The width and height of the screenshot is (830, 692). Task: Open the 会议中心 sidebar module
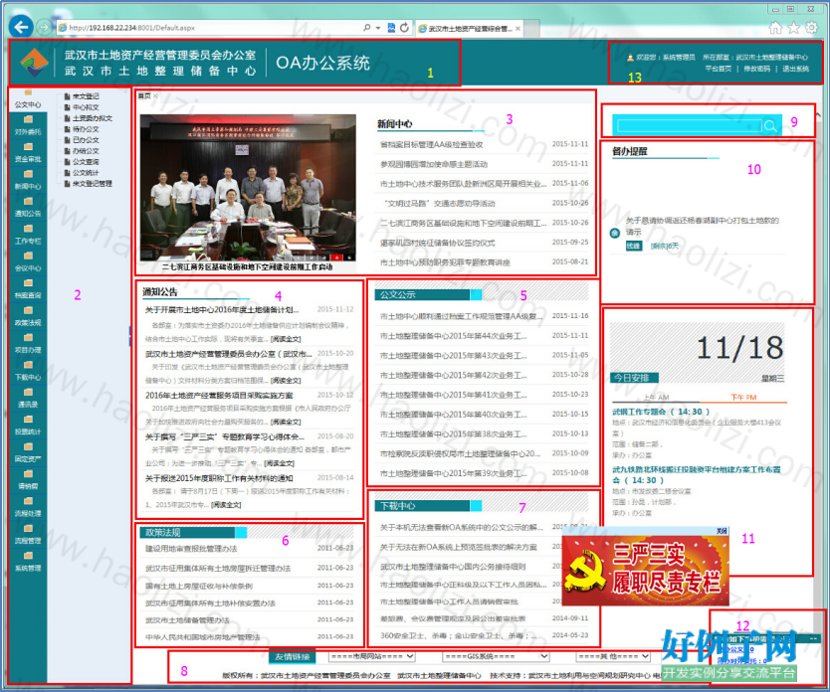(28, 262)
